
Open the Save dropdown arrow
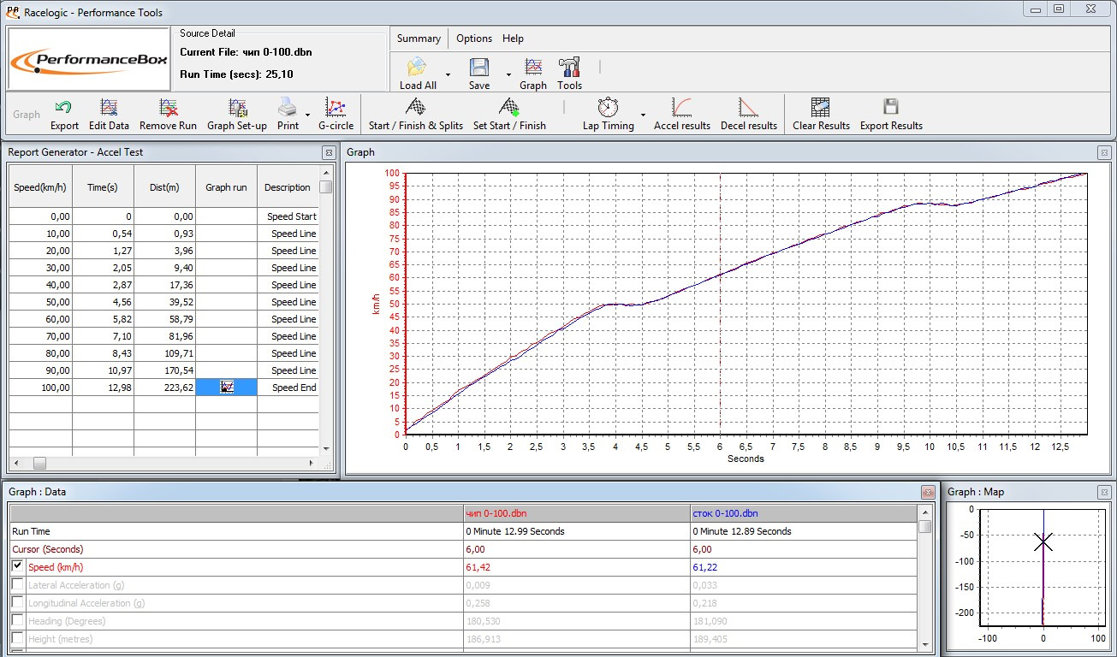(x=508, y=74)
